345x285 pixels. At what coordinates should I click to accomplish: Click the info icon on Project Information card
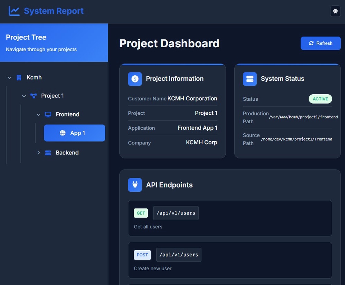(135, 79)
